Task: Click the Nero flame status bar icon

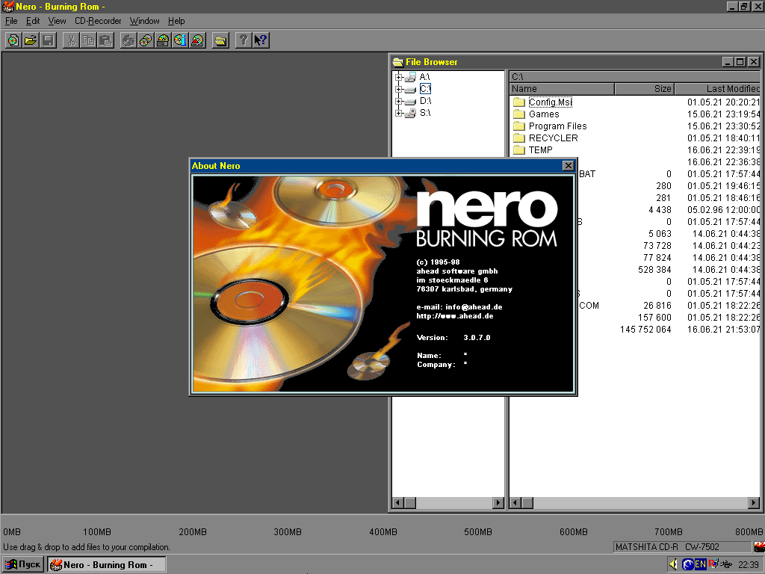Action: 759,546
